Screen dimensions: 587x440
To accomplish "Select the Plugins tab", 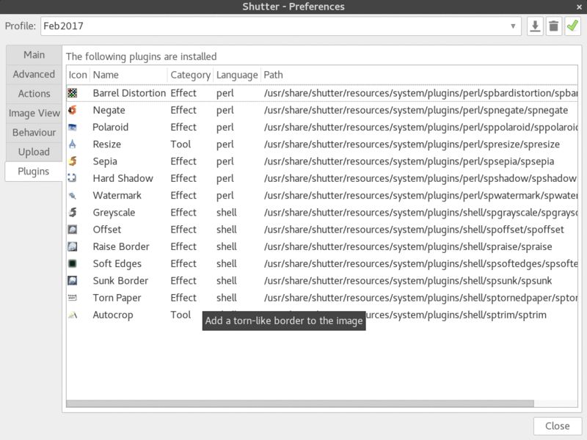I will point(34,172).
